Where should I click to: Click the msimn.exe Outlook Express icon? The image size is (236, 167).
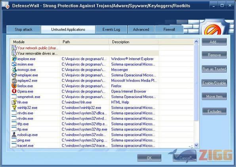click(x=14, y=64)
